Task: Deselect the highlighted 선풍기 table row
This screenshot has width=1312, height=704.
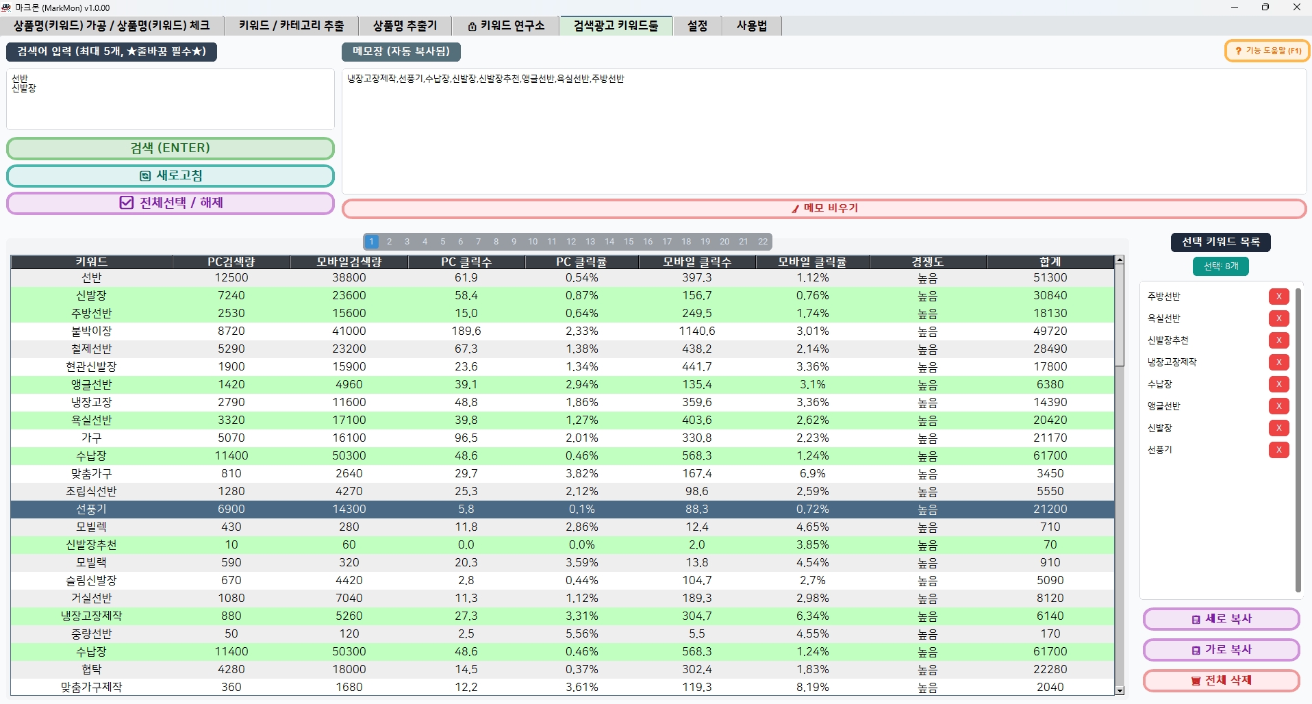Action: coord(92,510)
